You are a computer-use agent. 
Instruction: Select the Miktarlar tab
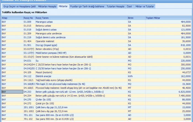coord(63,6)
